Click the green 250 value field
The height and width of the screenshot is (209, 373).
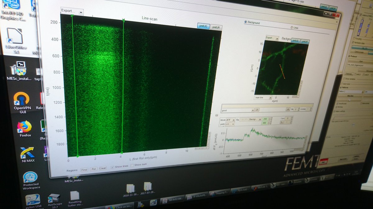coord(265,119)
